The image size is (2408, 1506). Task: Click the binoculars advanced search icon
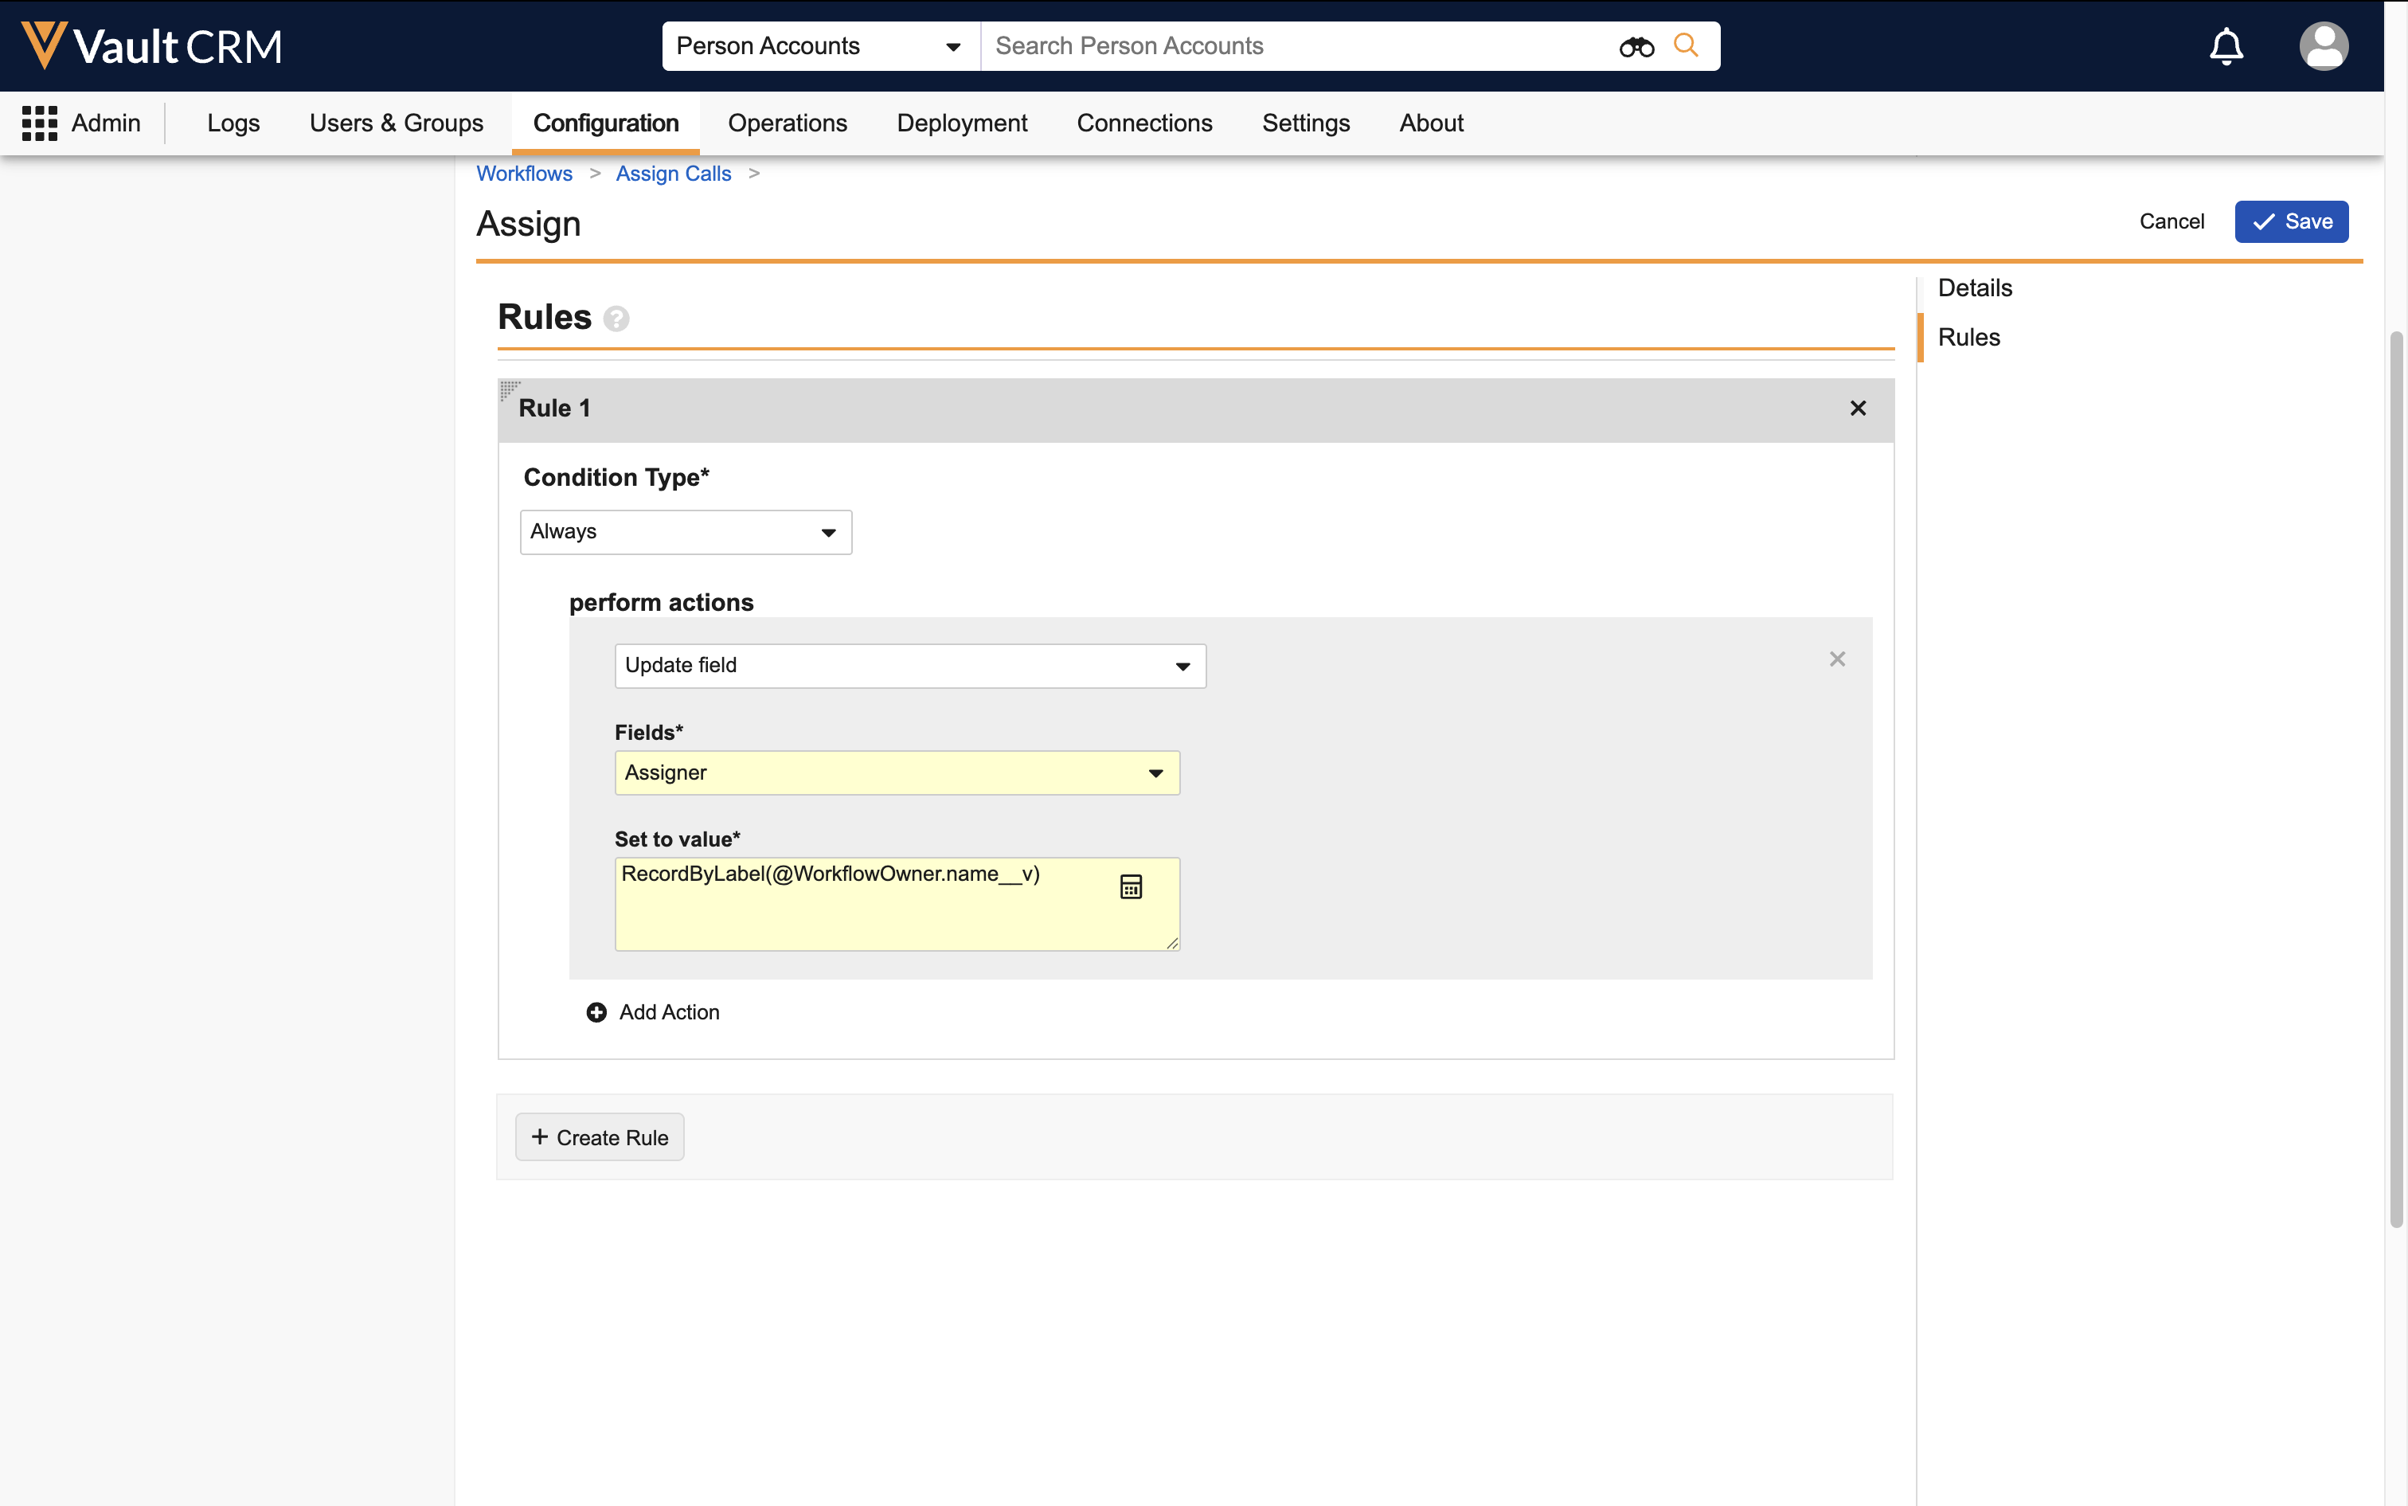pyautogui.click(x=1636, y=47)
